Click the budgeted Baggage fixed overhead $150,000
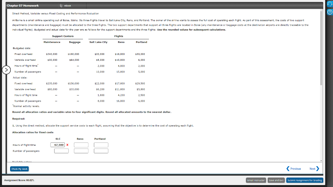The width and height of the screenshot is (333, 187). (x=73, y=54)
